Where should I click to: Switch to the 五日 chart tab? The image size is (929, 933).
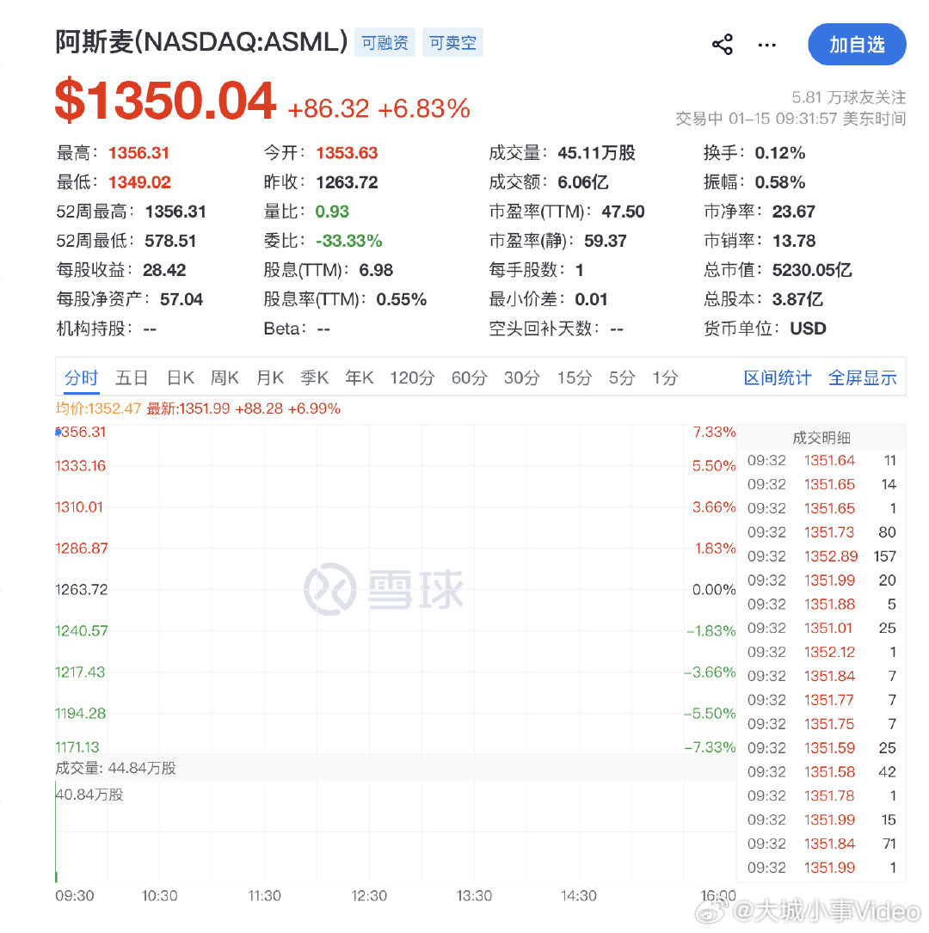coord(132,377)
